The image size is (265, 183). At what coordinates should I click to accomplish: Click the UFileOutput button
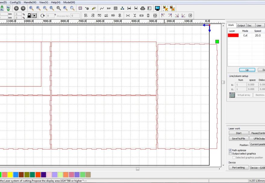pyautogui.click(x=257, y=138)
